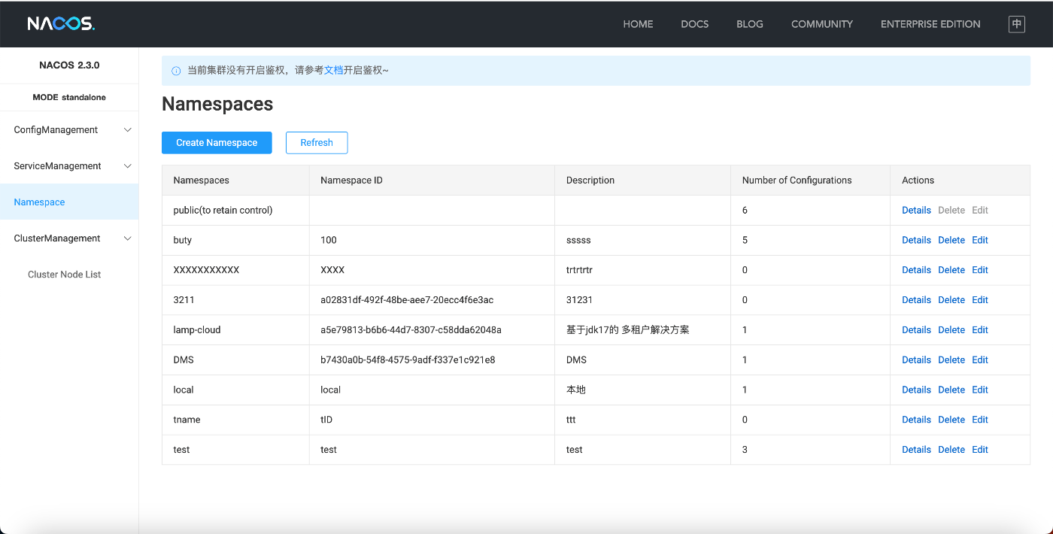This screenshot has height=534, width=1053.
Task: Click the 基于jdk17的 多租户解决方案 description
Action: (x=627, y=330)
